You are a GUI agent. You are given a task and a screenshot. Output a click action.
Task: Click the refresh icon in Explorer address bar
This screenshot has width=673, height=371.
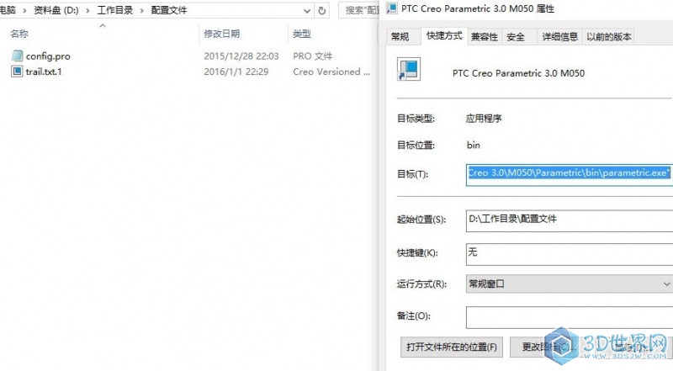tap(322, 11)
